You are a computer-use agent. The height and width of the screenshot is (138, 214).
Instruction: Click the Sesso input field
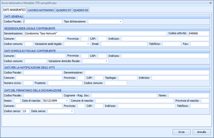pyautogui.click(x=17, y=101)
